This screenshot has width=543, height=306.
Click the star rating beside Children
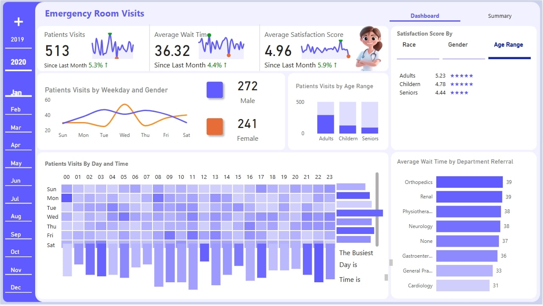pos(462,84)
